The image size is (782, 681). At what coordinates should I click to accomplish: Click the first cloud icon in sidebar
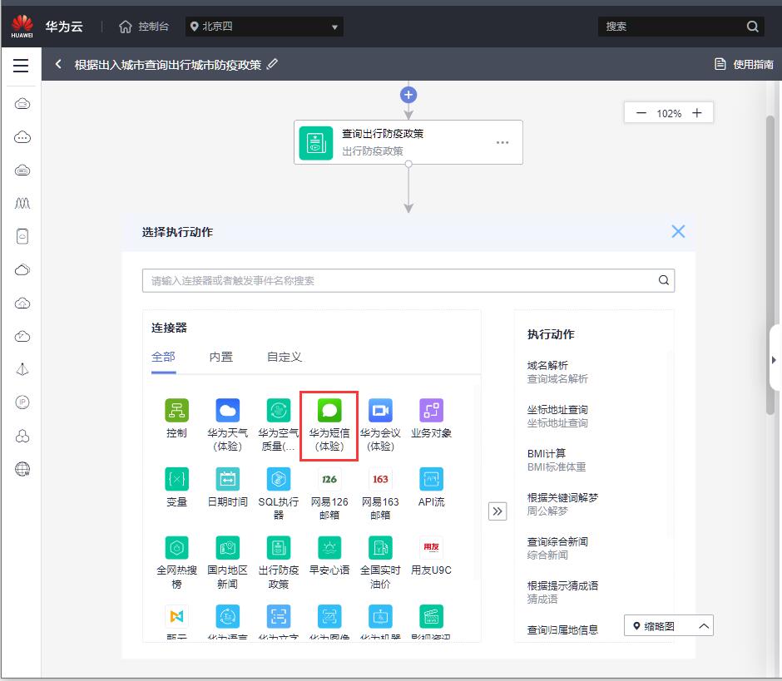click(x=22, y=104)
